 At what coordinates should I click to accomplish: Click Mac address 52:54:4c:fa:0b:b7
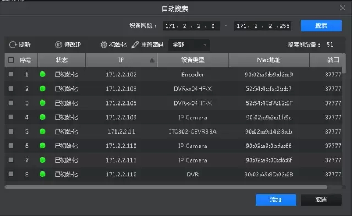coord(269,89)
